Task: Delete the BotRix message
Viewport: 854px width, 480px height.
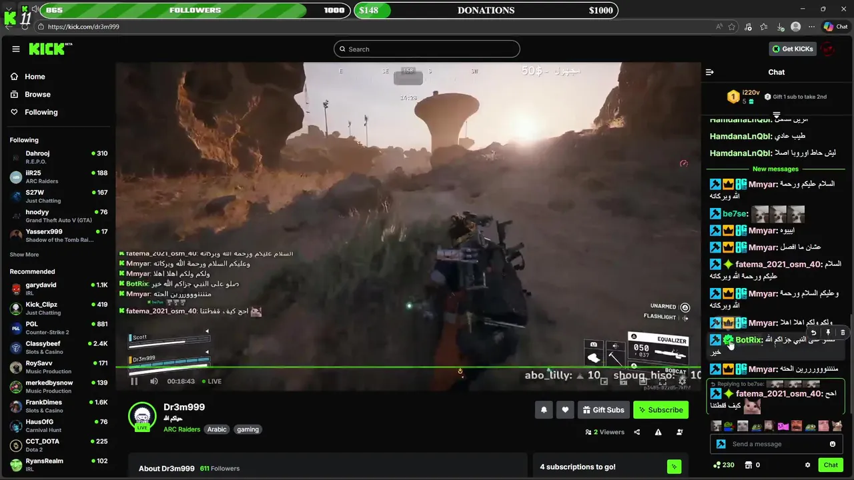Action: (x=843, y=332)
